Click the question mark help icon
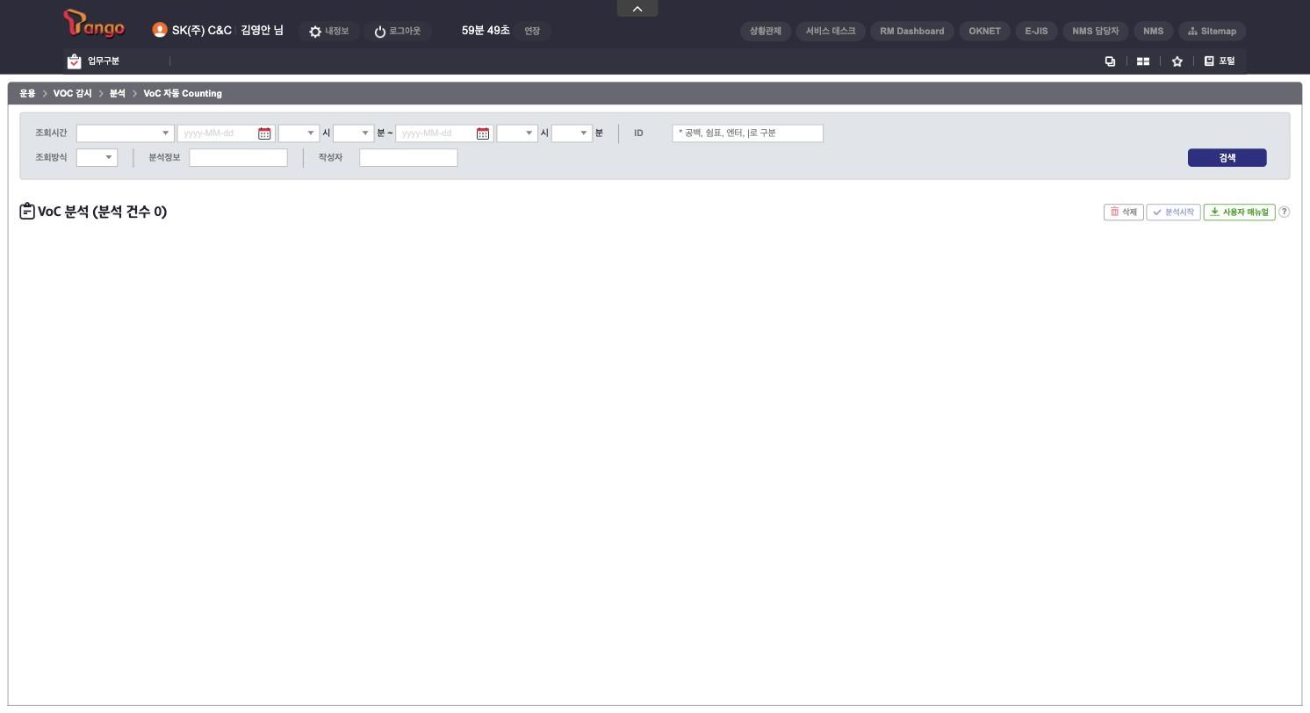 click(1285, 212)
